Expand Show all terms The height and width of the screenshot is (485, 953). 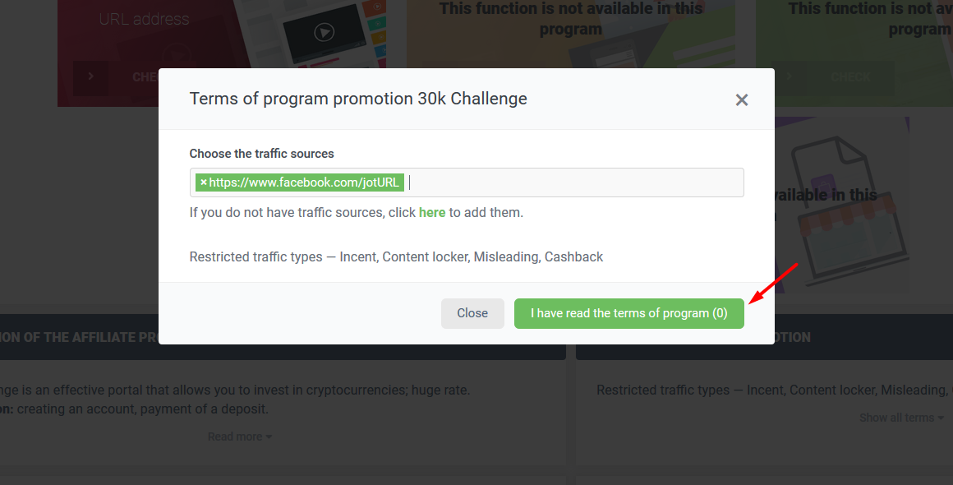coord(900,418)
